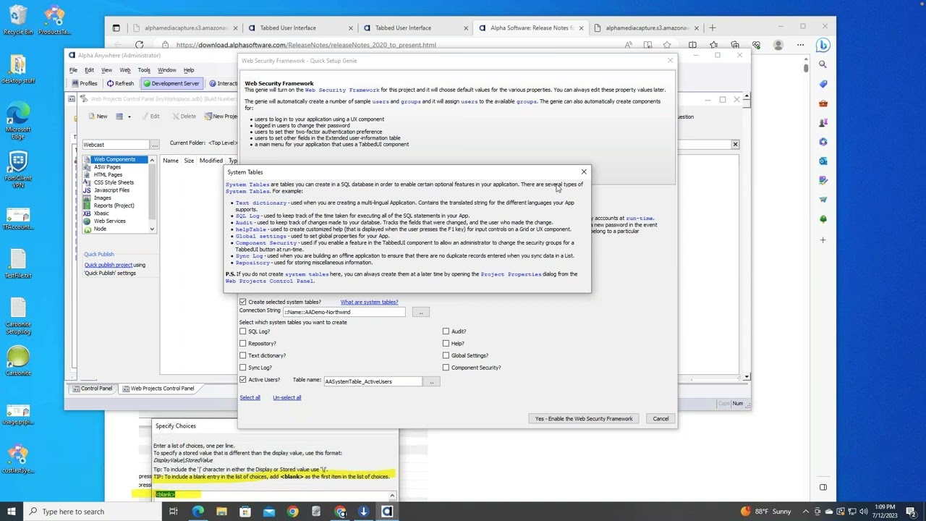Open the Edge profile avatar

(778, 45)
